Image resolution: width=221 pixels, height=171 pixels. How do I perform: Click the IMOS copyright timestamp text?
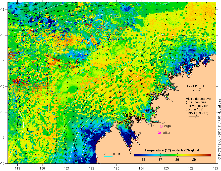click(219, 129)
